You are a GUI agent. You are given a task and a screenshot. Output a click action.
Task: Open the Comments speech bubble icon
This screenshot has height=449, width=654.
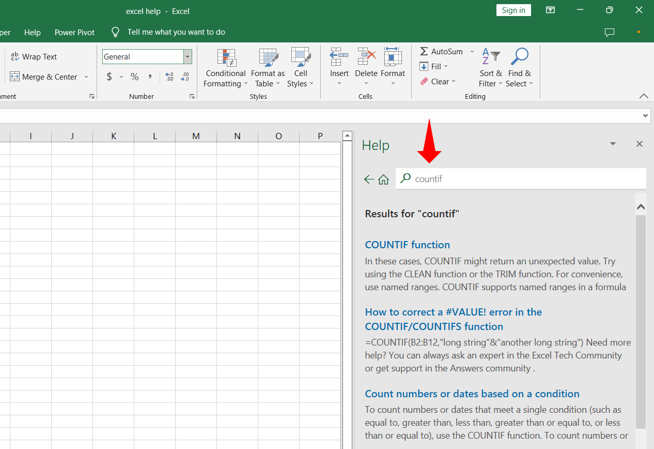(610, 32)
